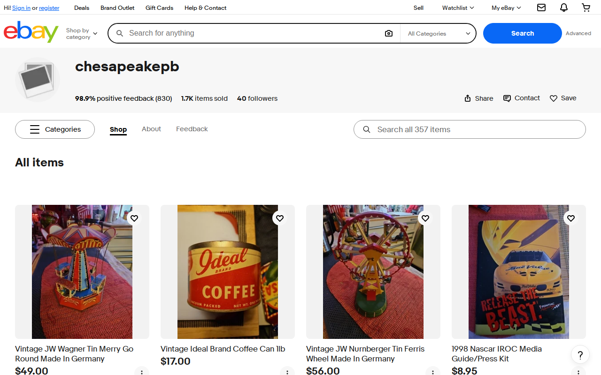601x375 pixels.
Task: Expand the Shop by category dropdown
Action: [x=82, y=33]
